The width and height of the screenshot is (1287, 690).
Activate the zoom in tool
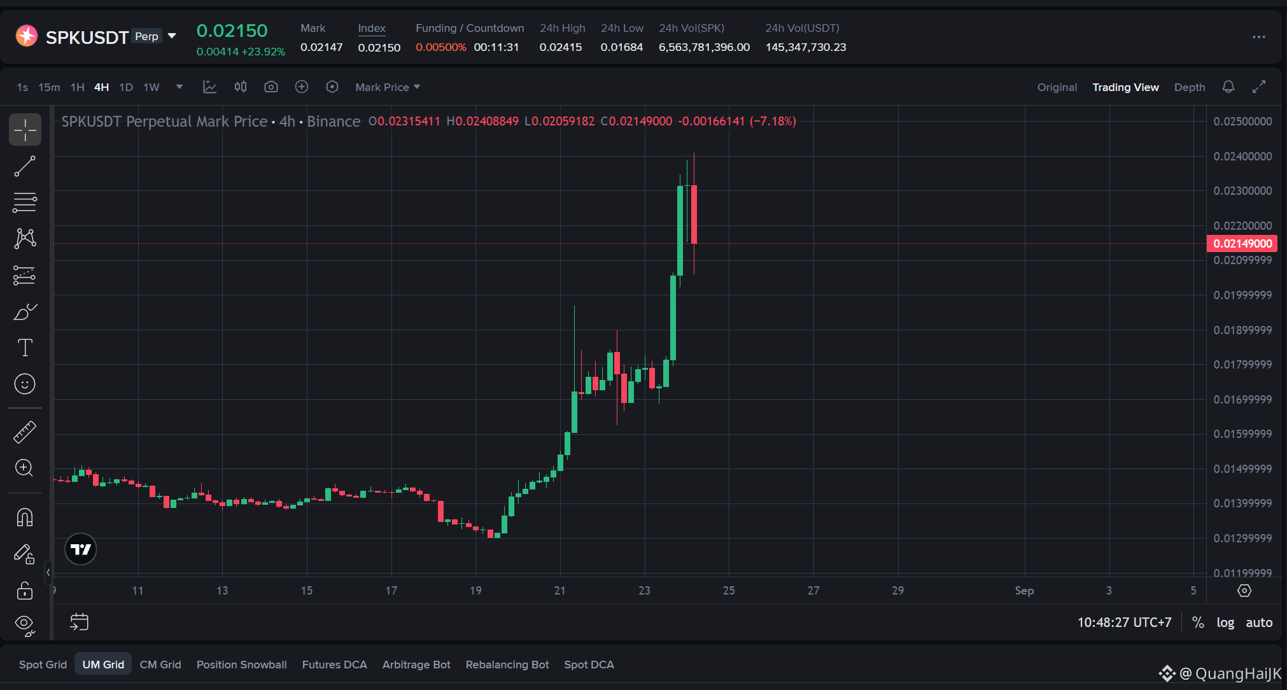click(x=25, y=468)
